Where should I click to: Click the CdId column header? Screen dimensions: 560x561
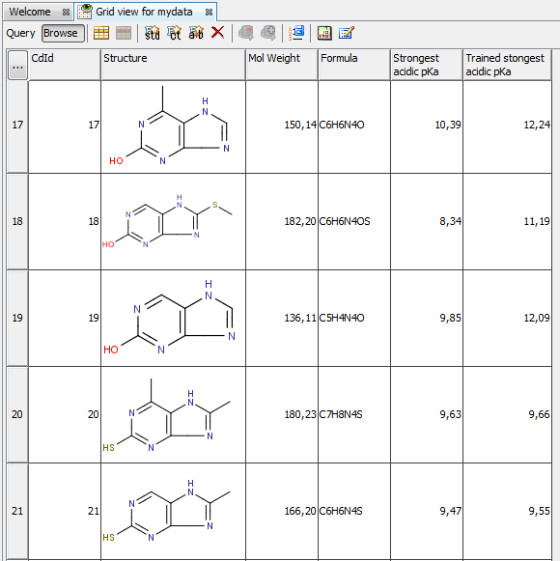65,65
